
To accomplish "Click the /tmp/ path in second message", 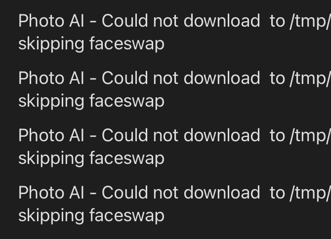I will tap(310, 79).
